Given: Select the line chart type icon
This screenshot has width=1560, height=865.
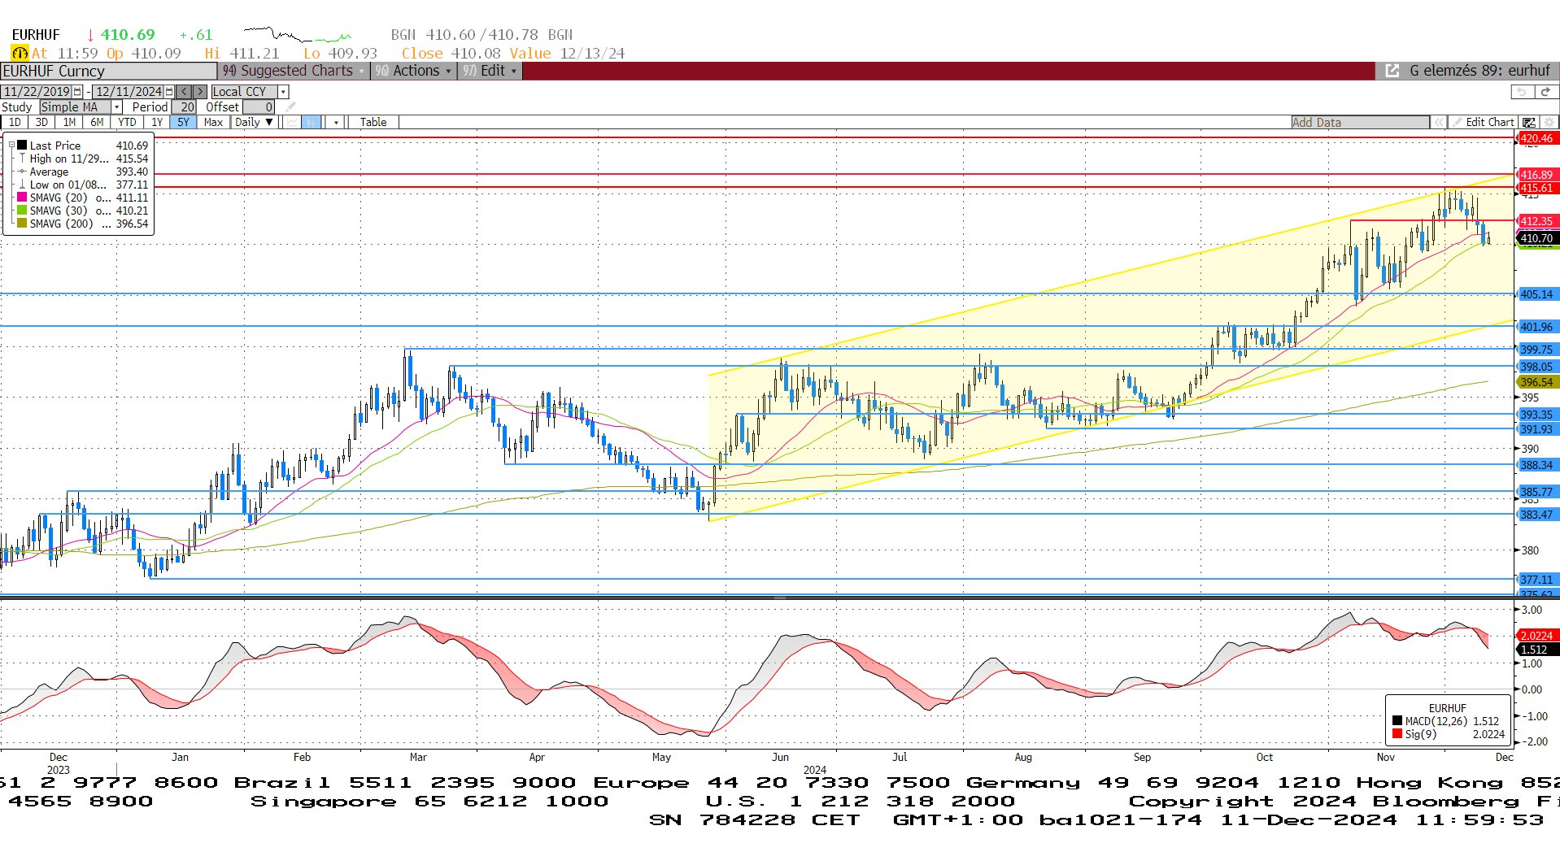Looking at the screenshot, I should (291, 122).
